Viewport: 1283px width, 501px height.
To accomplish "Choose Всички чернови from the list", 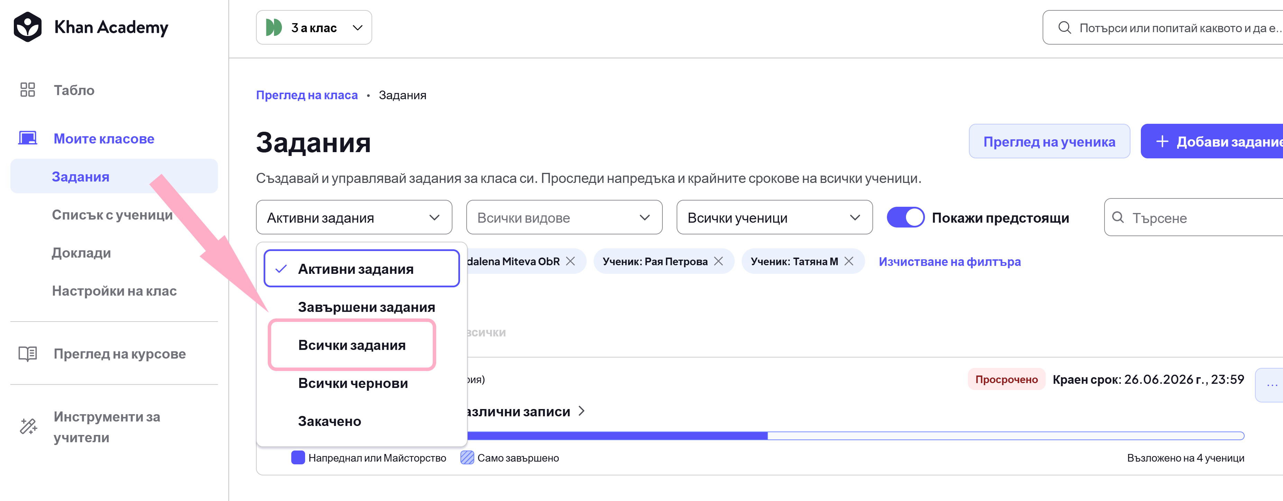I will point(361,383).
